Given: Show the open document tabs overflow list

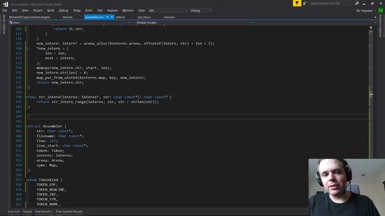Looking at the screenshot, I should 375,17.
